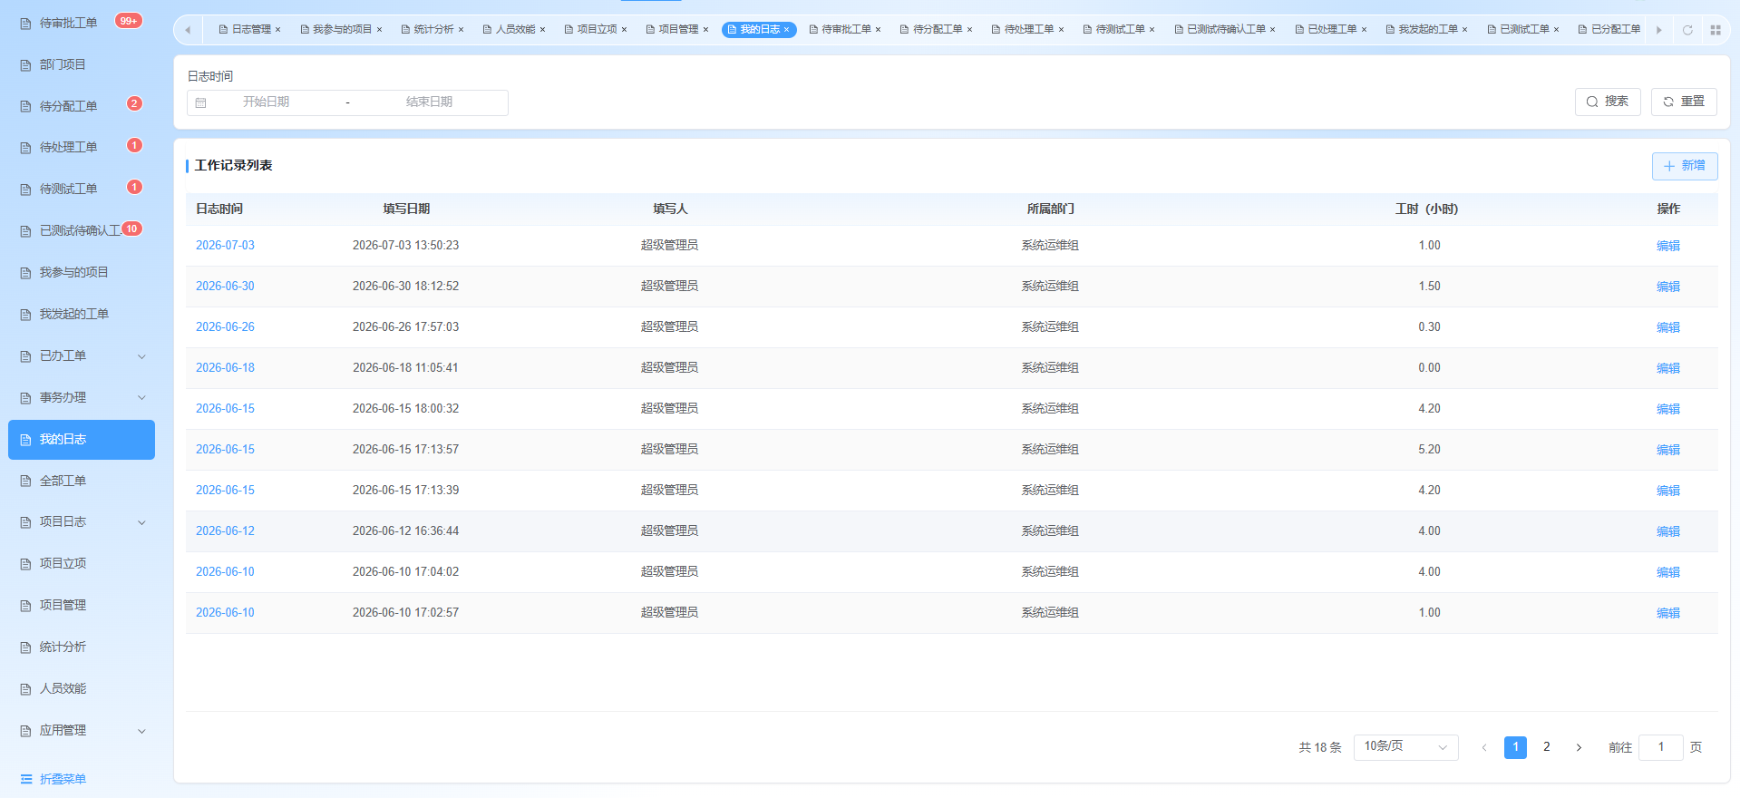Edit the 2026-06-18 log entry
This screenshot has width=1740, height=798.
tap(1668, 368)
